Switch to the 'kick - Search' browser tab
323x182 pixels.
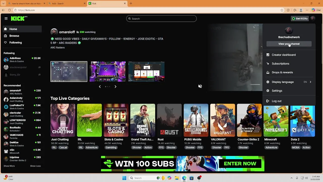[67, 4]
